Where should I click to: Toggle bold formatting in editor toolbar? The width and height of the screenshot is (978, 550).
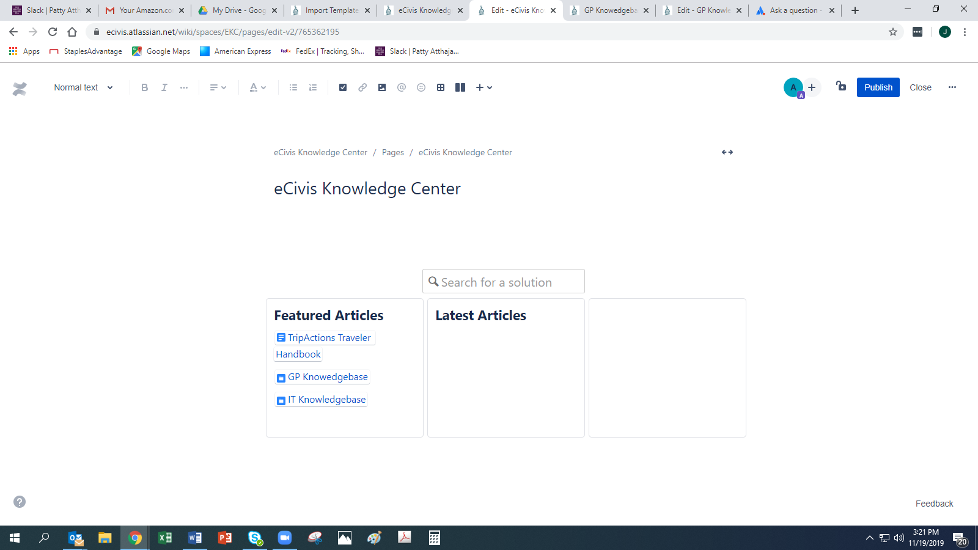145,87
